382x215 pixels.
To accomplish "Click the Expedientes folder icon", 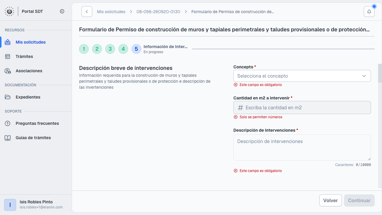I will (8, 97).
